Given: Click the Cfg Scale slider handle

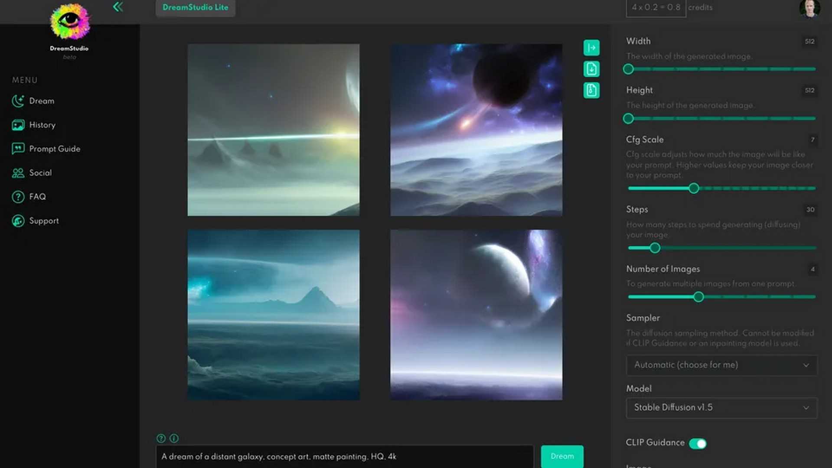Looking at the screenshot, I should (x=694, y=188).
